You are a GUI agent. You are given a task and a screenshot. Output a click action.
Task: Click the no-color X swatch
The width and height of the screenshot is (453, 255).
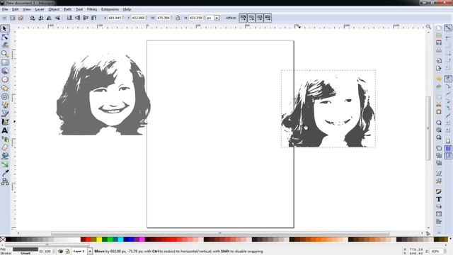pyautogui.click(x=3, y=239)
